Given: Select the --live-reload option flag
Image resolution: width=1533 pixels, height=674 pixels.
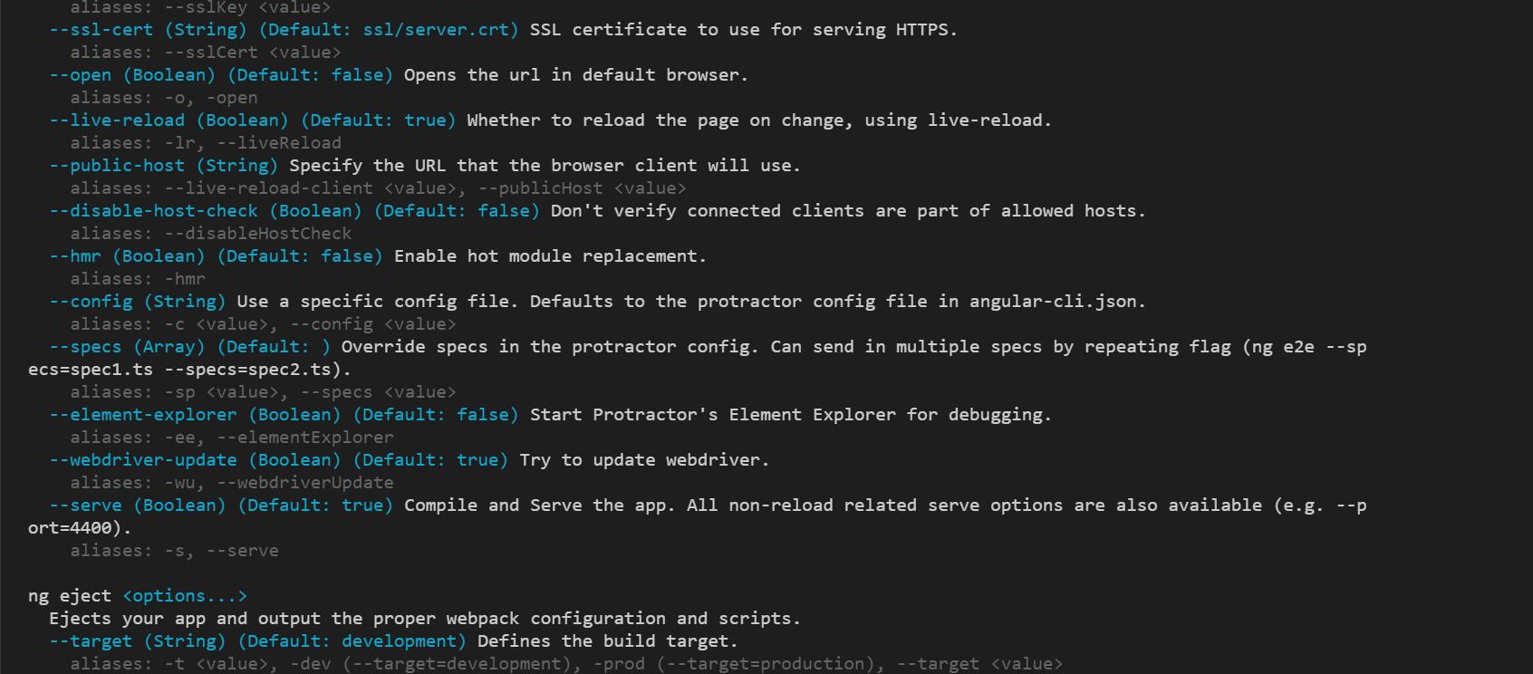Looking at the screenshot, I should [117, 120].
